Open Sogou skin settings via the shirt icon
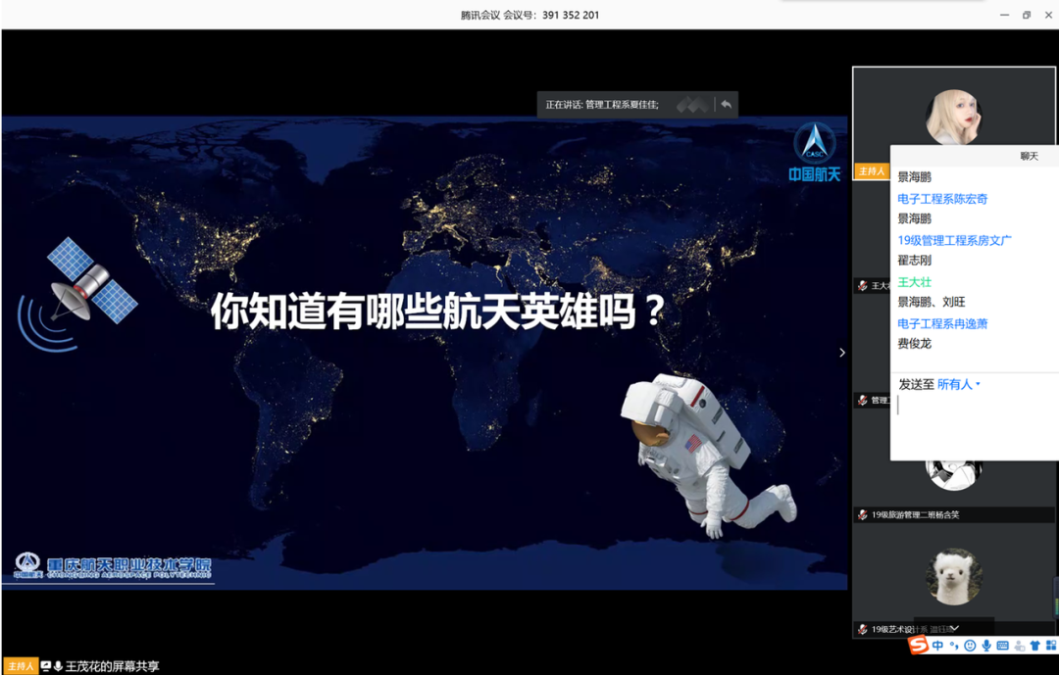The image size is (1059, 675). 1034,646
